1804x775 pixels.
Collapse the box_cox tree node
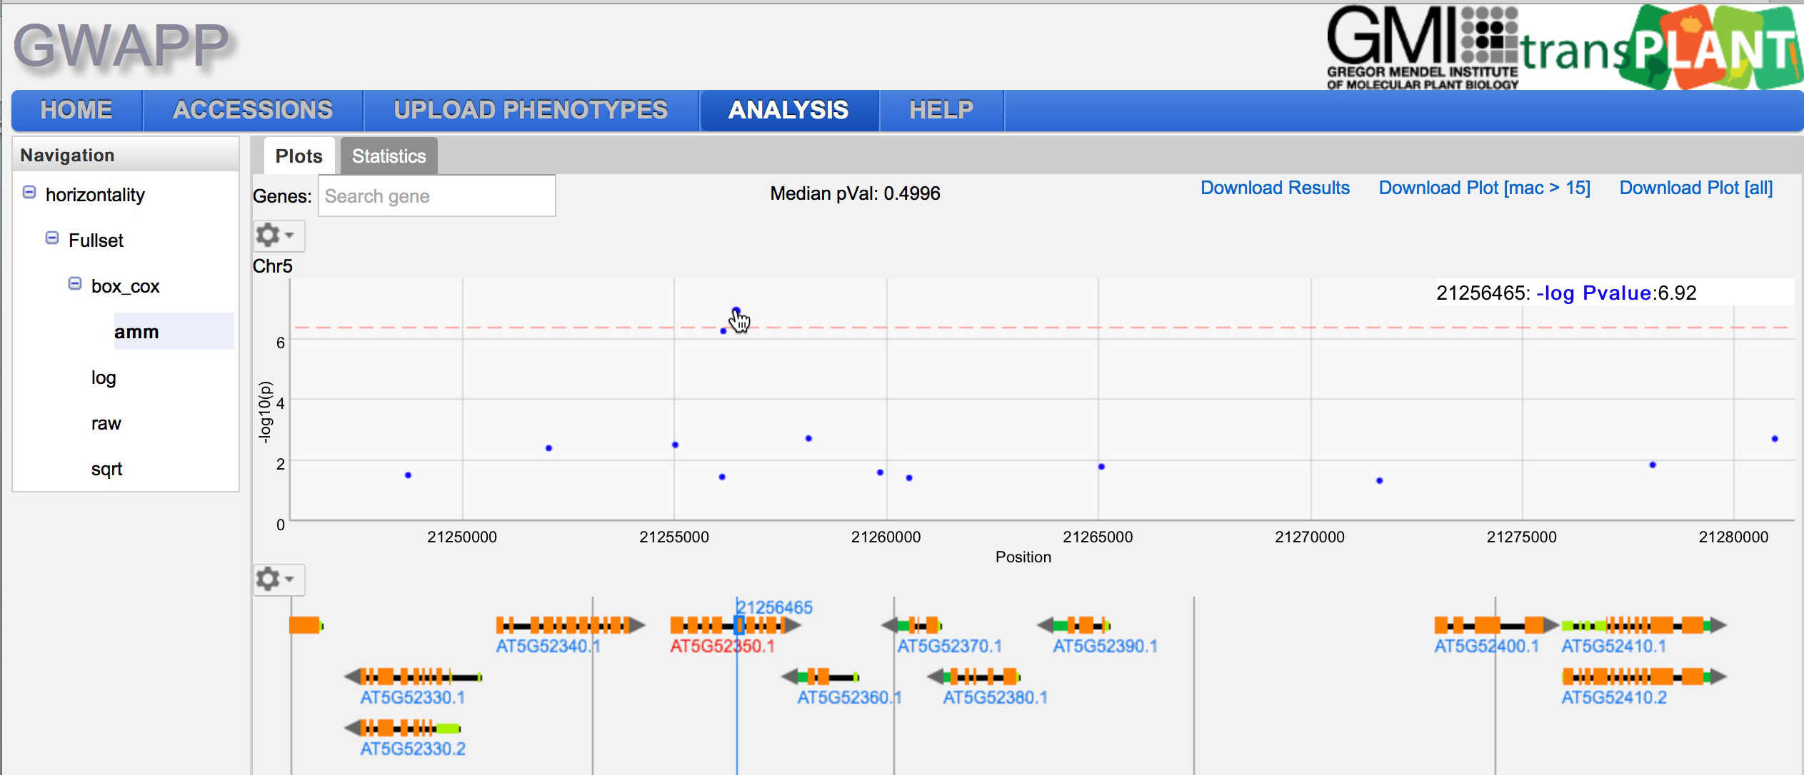pos(75,284)
